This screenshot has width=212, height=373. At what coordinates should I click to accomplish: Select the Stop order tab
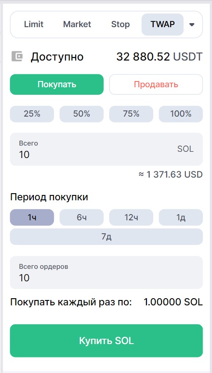[x=120, y=24]
